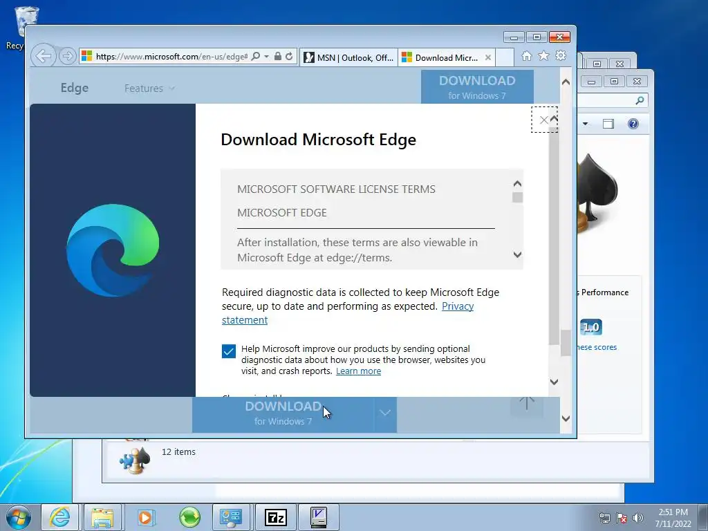Viewport: 708px width, 531px height.
Task: Expand the Features menu in page header
Action: 149,88
